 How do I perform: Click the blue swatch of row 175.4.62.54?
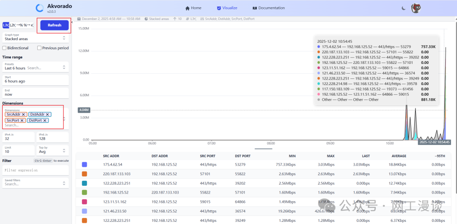pos(85,164)
